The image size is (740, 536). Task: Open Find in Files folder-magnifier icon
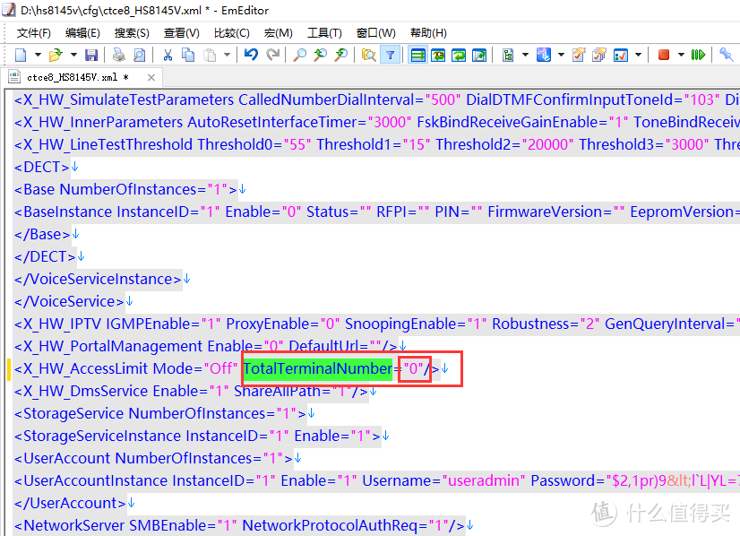click(368, 55)
